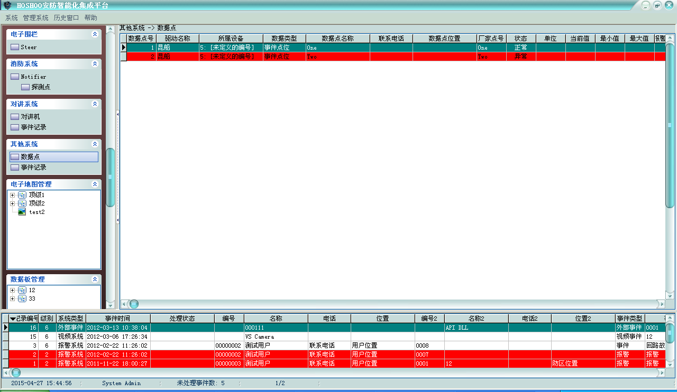This screenshot has height=392, width=677.
Task: Select the test2 map image item
Action: pos(22,212)
